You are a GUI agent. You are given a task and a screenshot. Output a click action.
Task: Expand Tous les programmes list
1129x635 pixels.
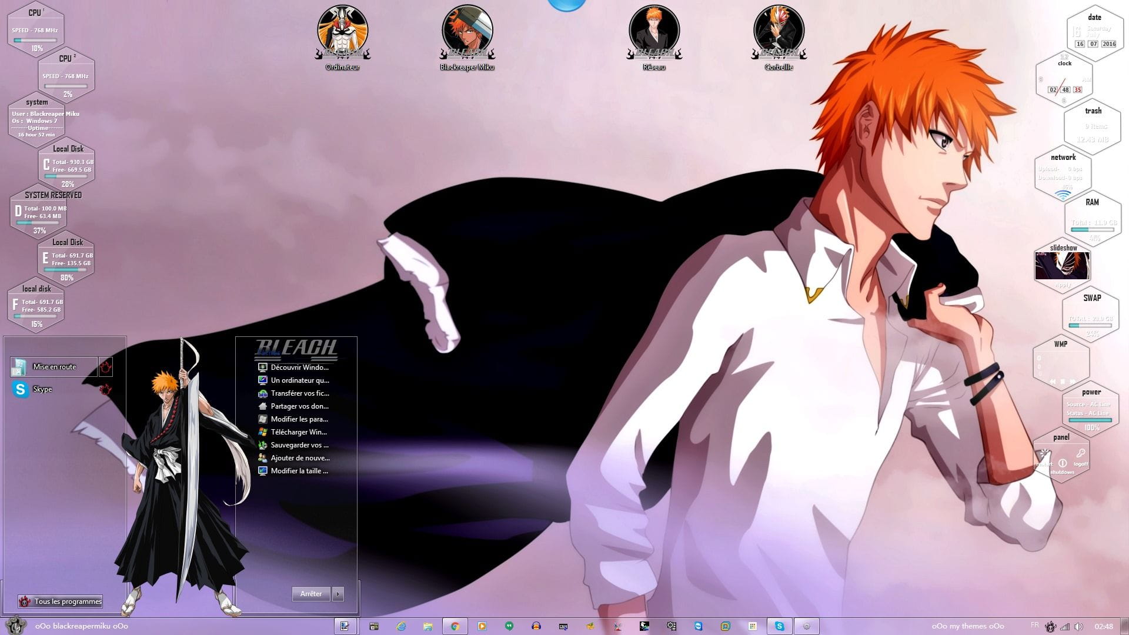pos(61,601)
